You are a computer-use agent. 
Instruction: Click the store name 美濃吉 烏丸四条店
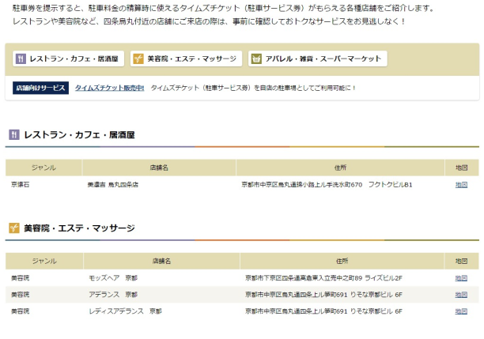pyautogui.click(x=113, y=185)
